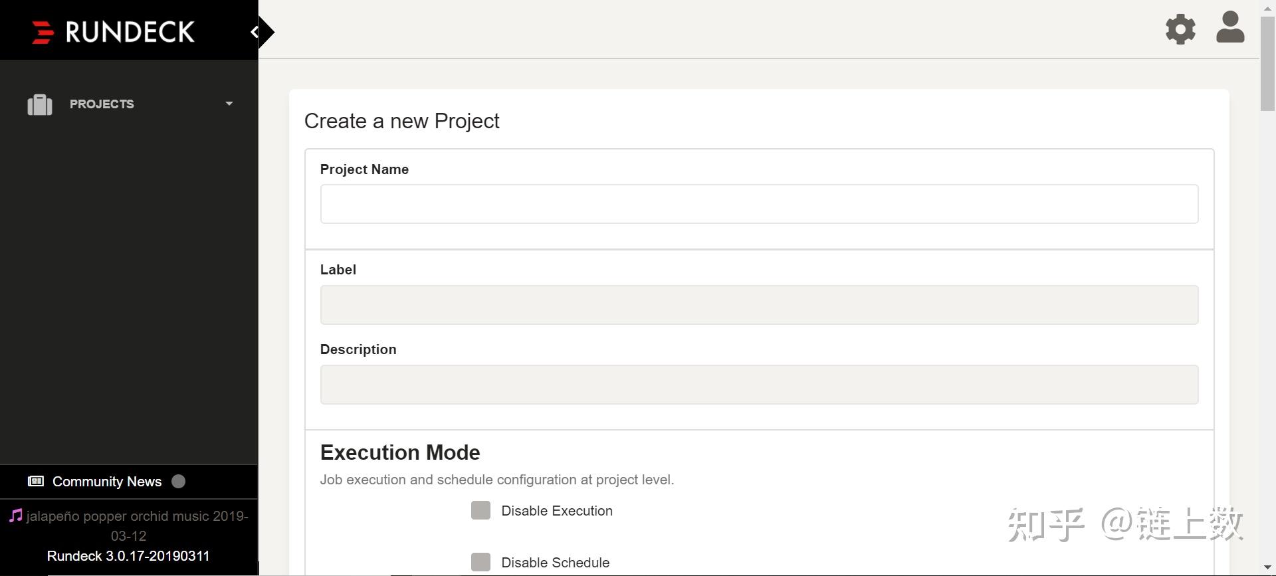Open the PROJECTS sidebar menu

pos(102,104)
